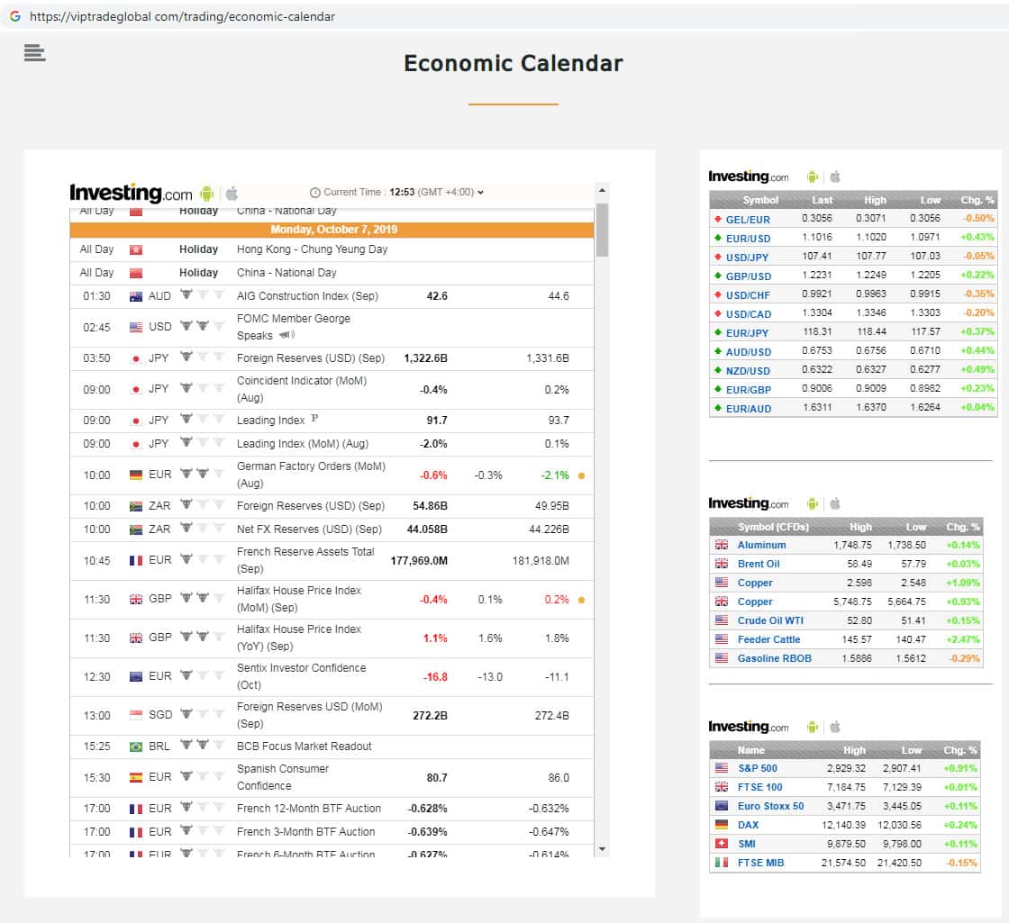Viewport: 1009px width, 923px height.
Task: Click volatility bulls for BCB Focus Market Readout
Action: pos(202,745)
